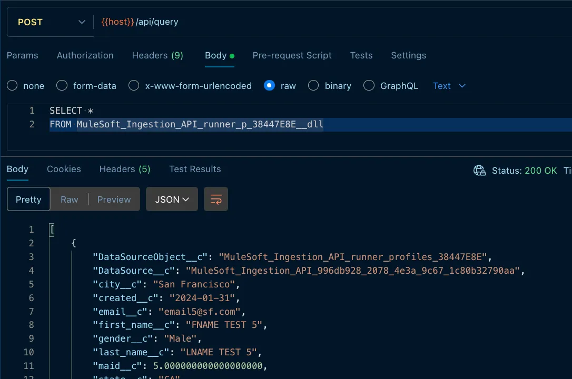Select the raw body radio button
This screenshot has height=379, width=572.
click(269, 86)
